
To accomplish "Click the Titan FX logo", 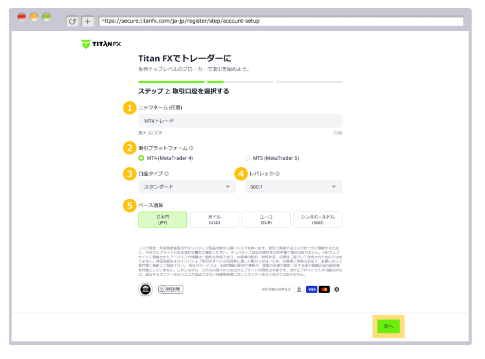I will pos(101,44).
